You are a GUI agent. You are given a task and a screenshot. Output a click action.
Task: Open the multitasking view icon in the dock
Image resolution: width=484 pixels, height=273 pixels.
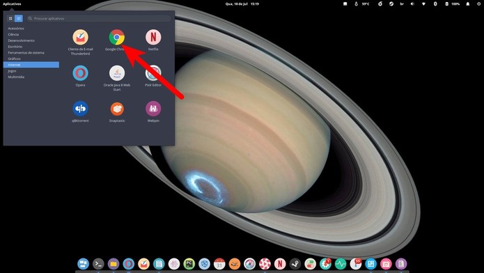(83, 264)
